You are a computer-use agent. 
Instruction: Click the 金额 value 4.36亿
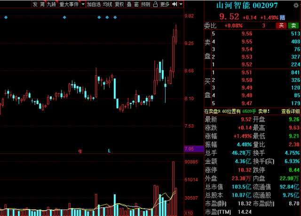pos(243,161)
